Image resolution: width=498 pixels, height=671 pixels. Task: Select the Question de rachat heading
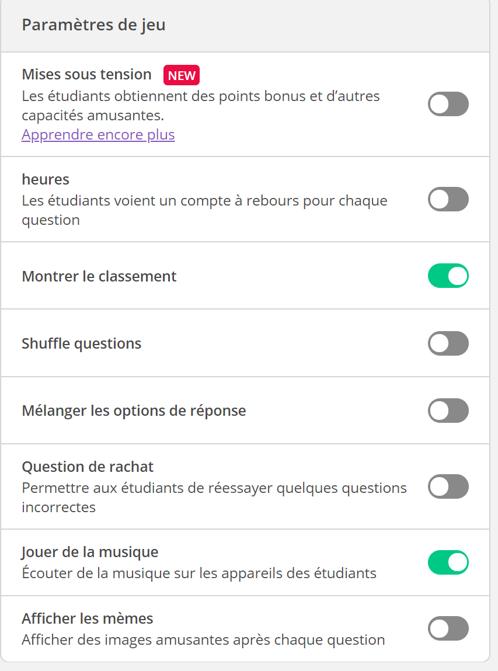pyautogui.click(x=88, y=467)
